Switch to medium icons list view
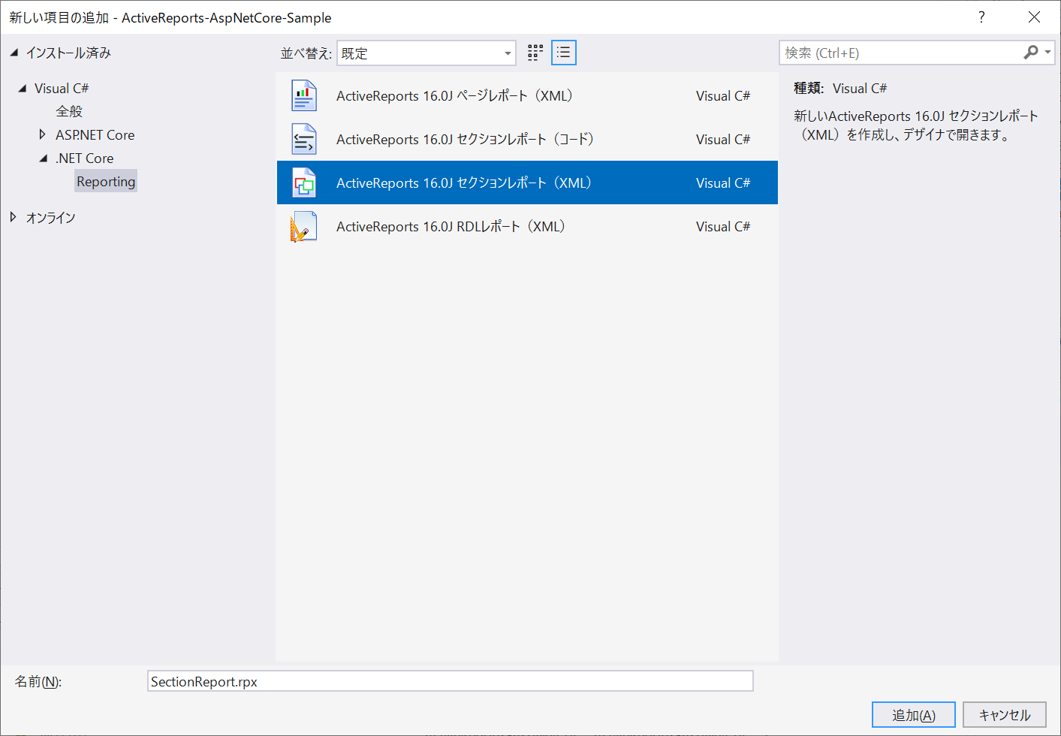The width and height of the screenshot is (1061, 736). pos(564,53)
